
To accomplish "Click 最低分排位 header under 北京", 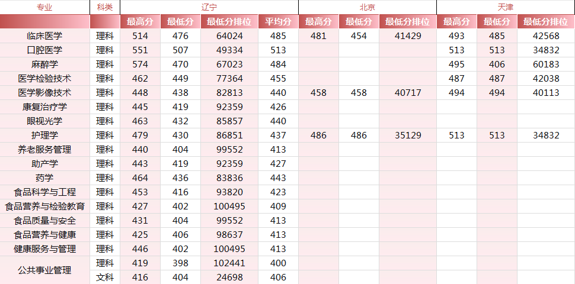I will (407, 22).
